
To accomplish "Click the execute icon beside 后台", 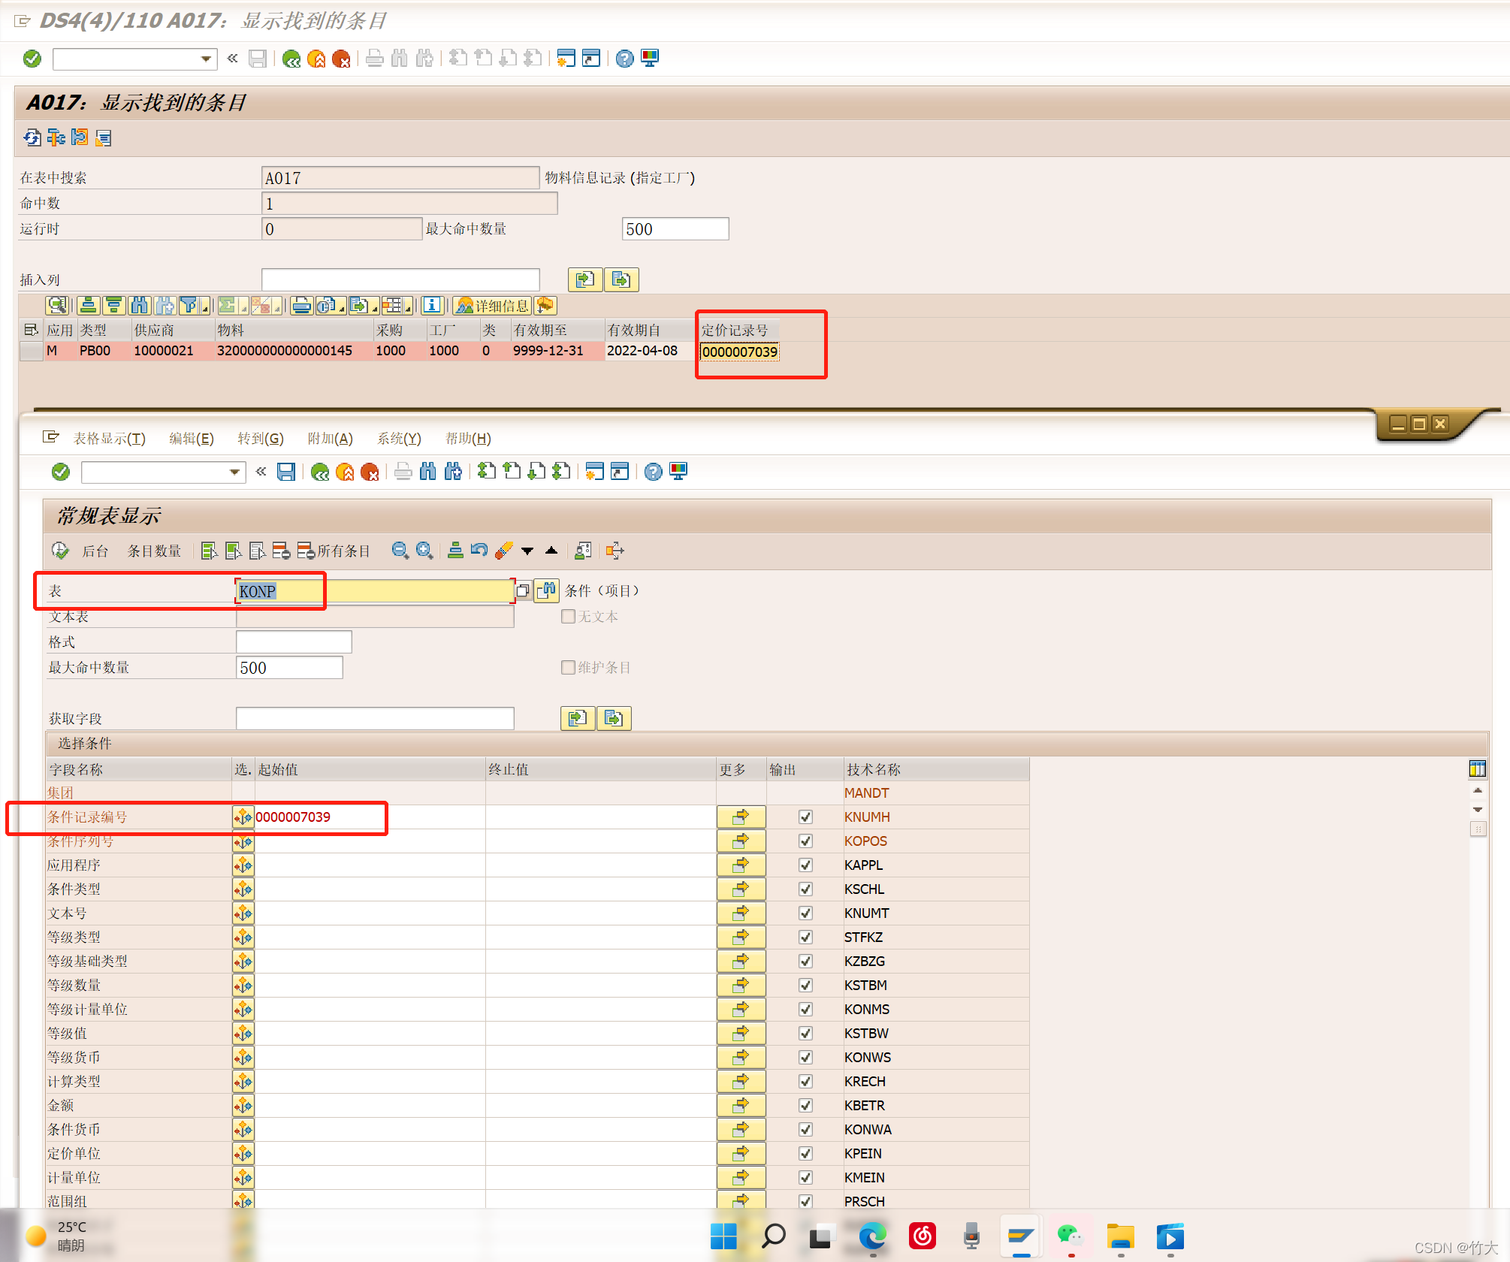I will 61,551.
